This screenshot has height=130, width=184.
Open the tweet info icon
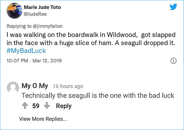click(x=173, y=61)
